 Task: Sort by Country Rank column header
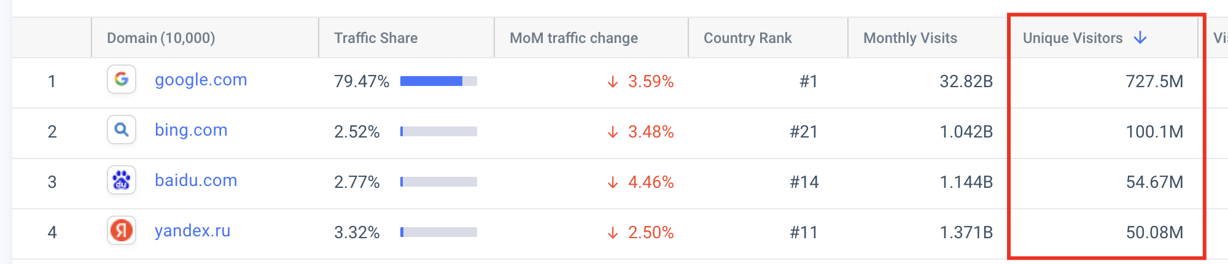(748, 38)
